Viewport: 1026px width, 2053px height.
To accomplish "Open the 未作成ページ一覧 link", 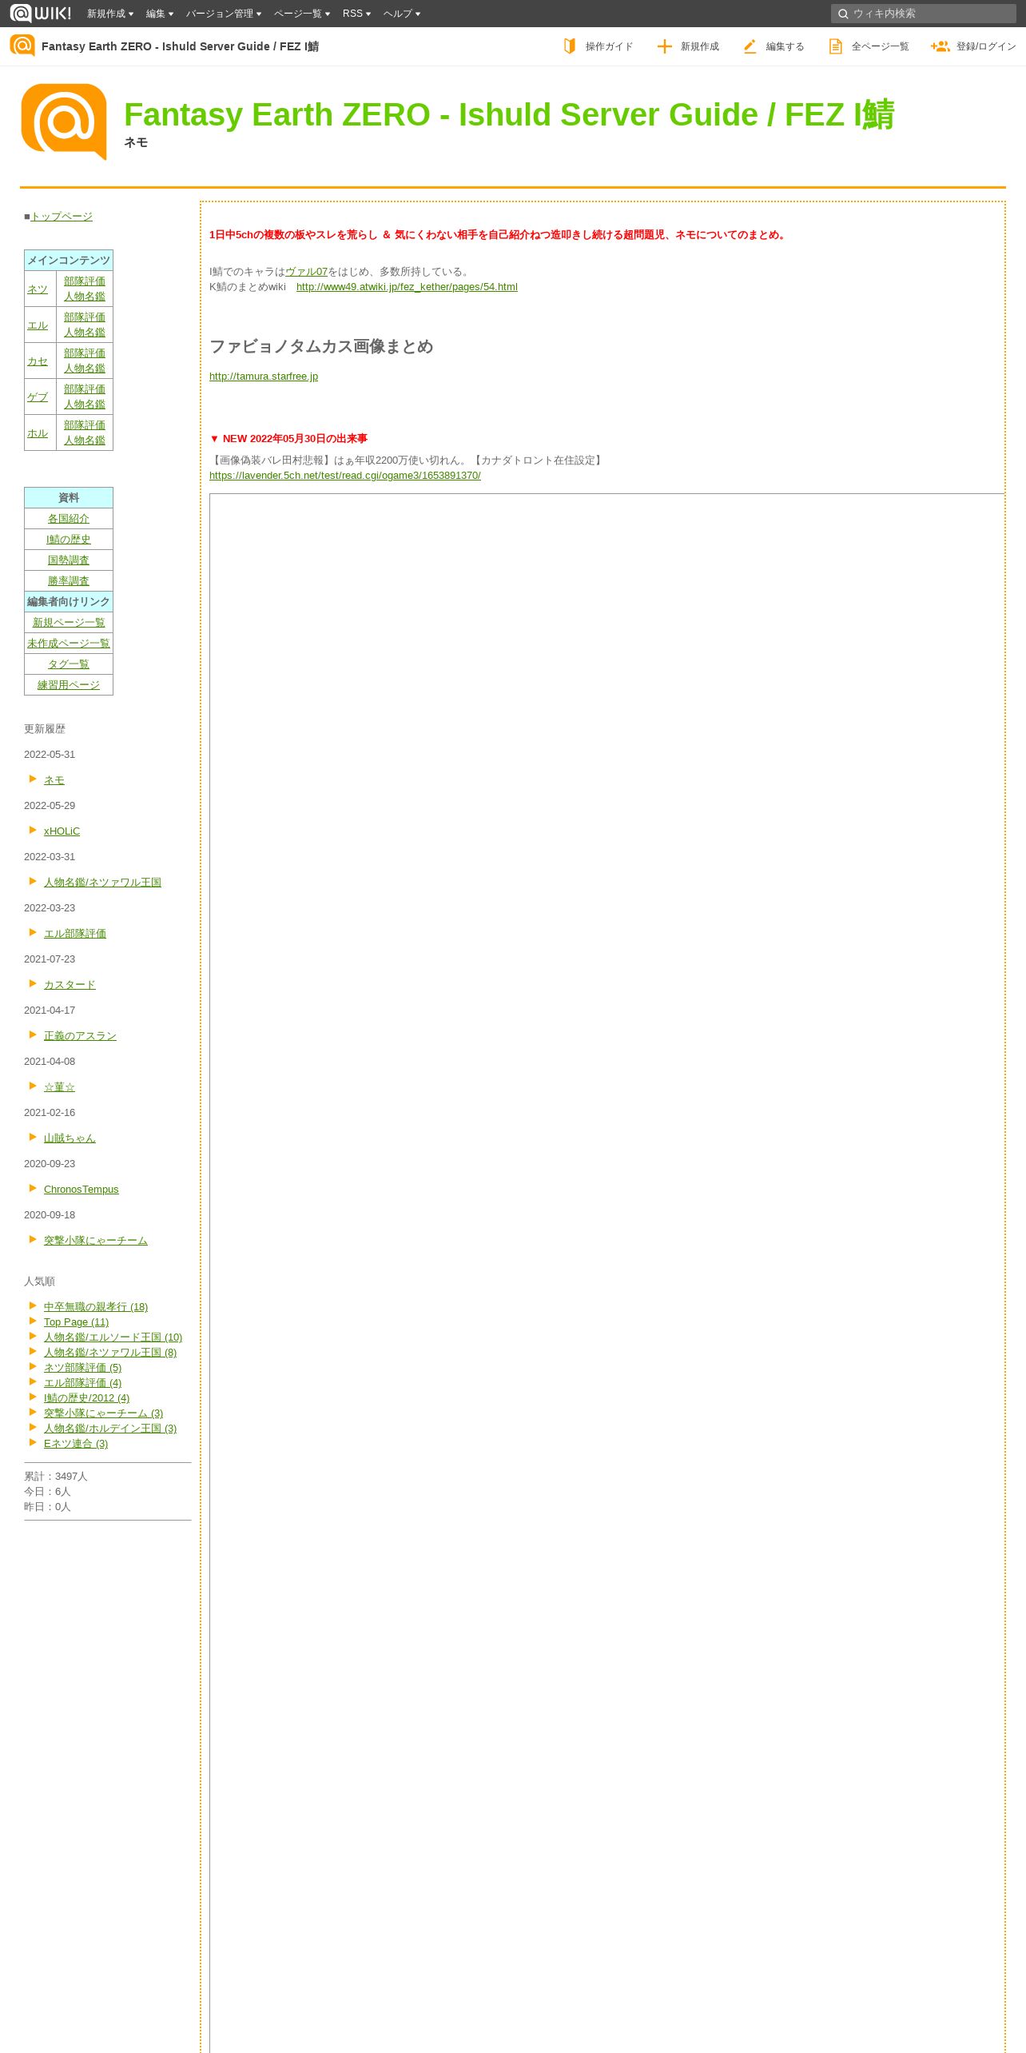I will 69,643.
